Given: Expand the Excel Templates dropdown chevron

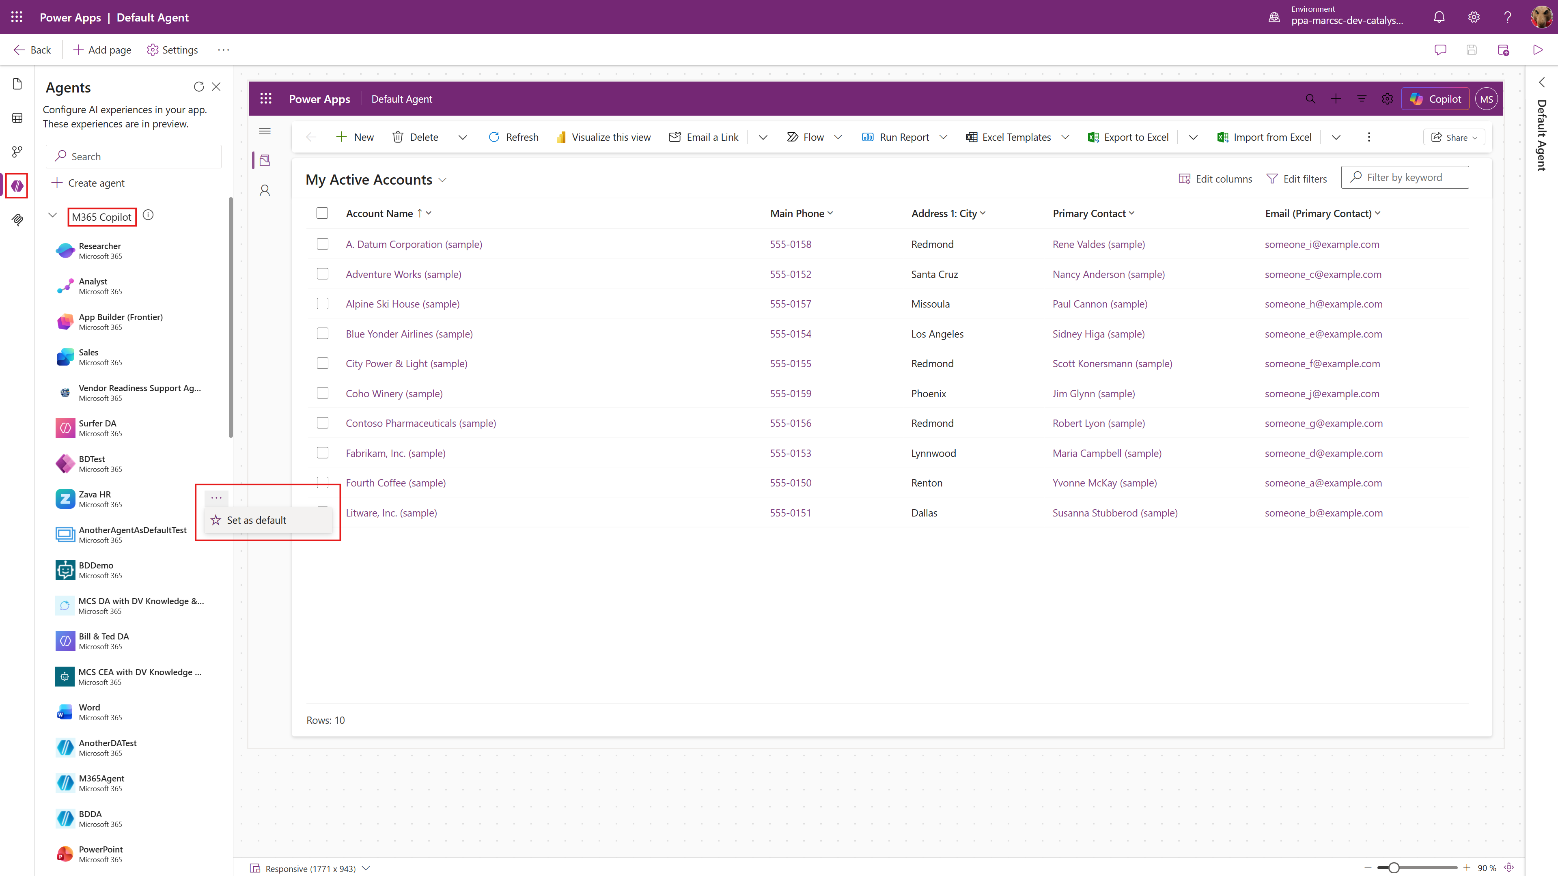Looking at the screenshot, I should [x=1065, y=137].
